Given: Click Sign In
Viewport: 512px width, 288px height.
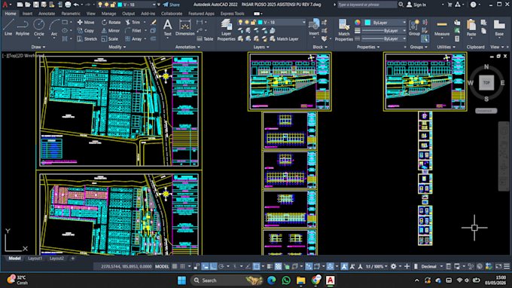Looking at the screenshot, I should 416,5.
